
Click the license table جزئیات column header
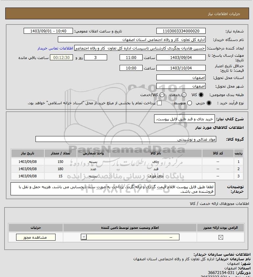pos(35,228)
